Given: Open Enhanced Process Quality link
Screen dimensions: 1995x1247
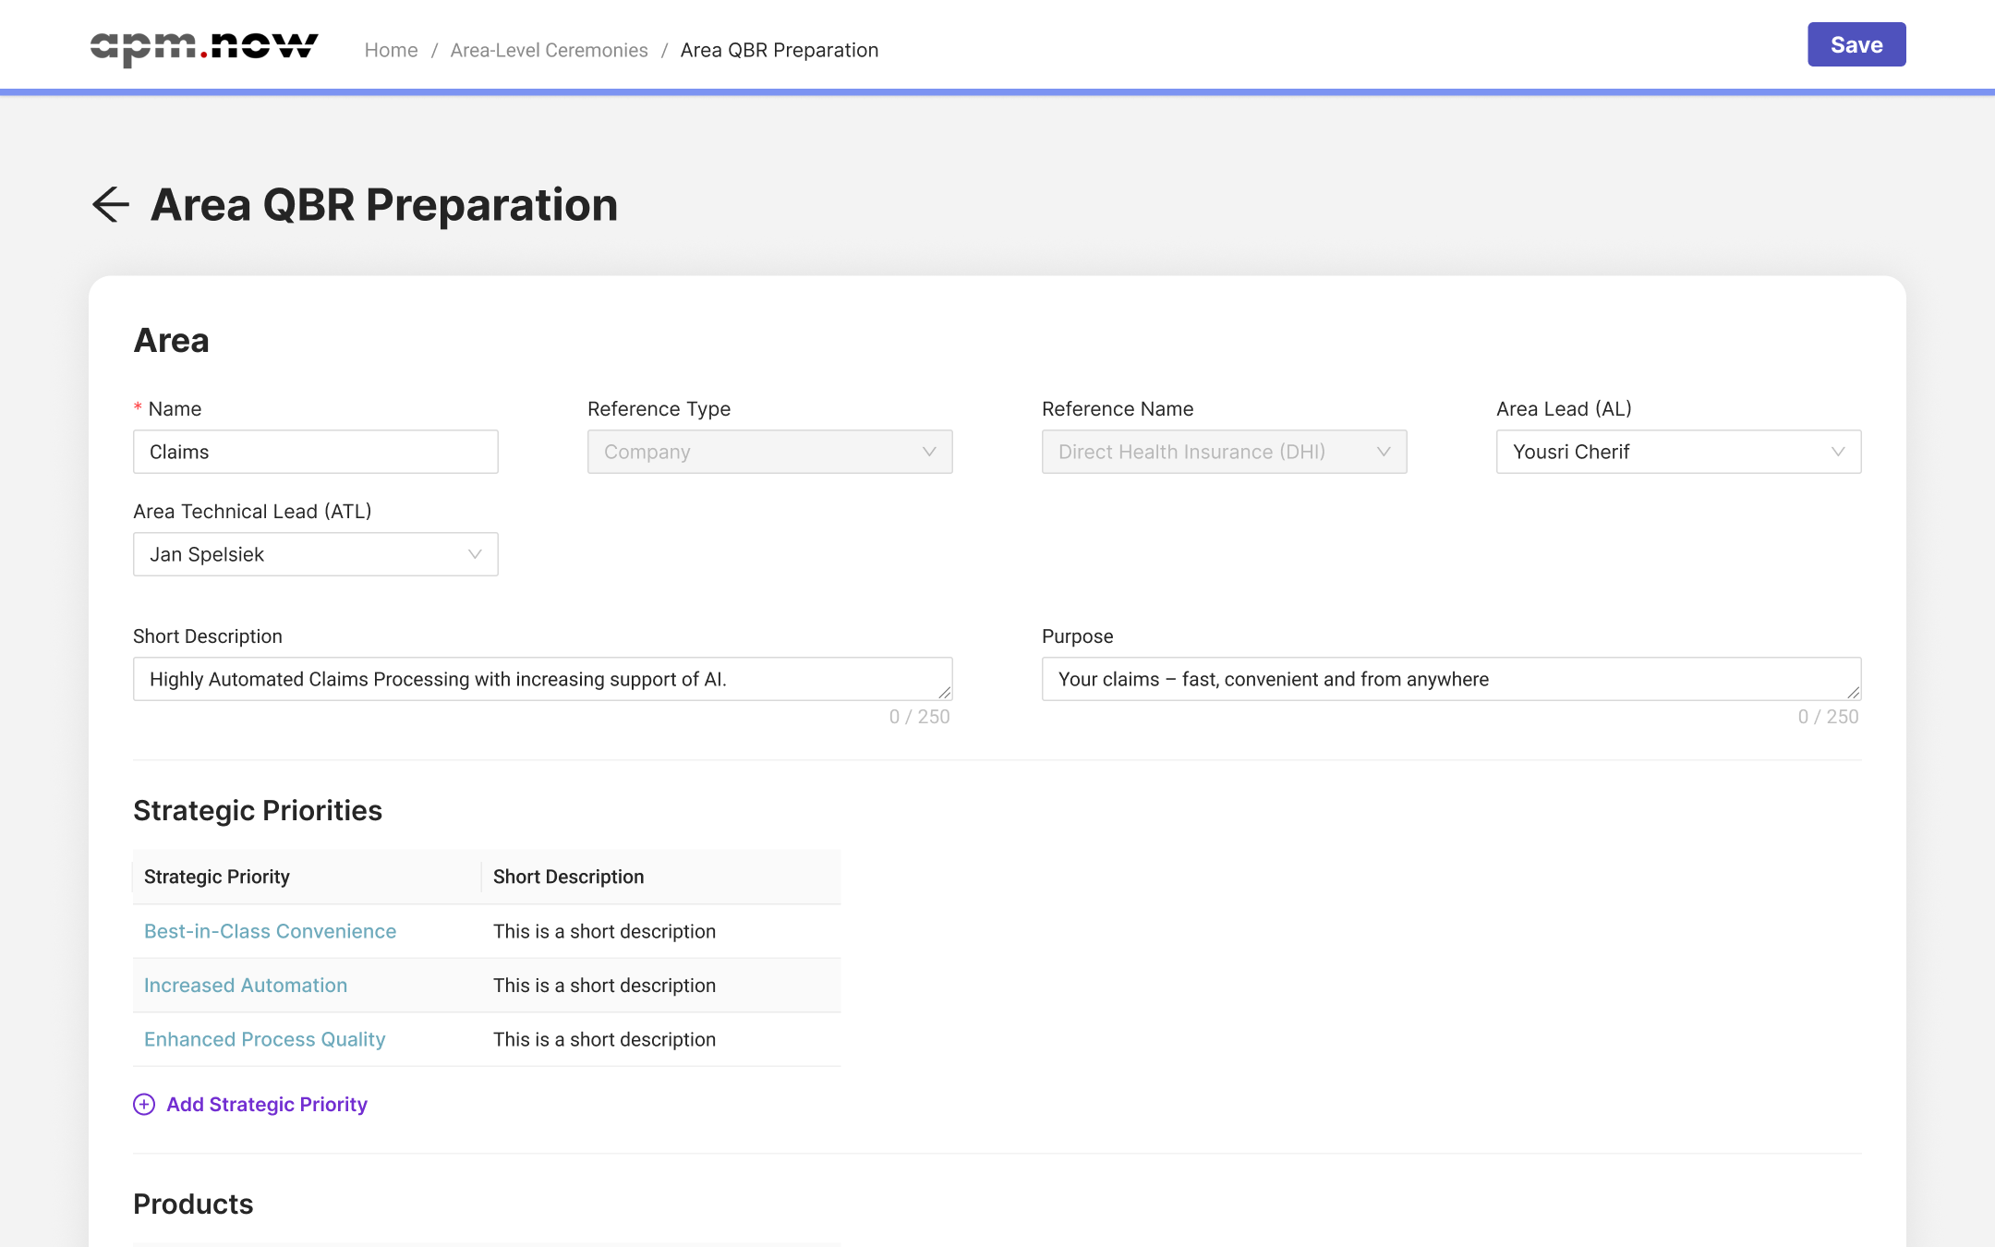Looking at the screenshot, I should (x=264, y=1039).
